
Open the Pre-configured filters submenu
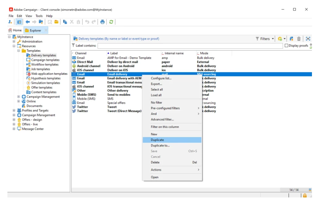coord(172,108)
